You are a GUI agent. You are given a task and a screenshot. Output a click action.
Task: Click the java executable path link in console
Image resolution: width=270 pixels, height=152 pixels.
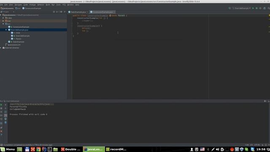tap(32, 104)
